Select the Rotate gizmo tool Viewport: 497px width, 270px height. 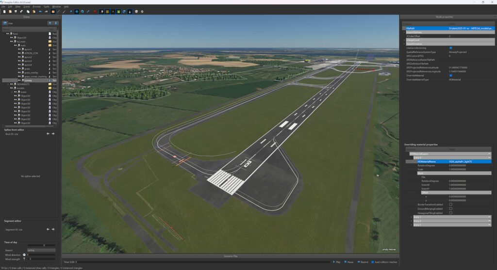(82, 11)
